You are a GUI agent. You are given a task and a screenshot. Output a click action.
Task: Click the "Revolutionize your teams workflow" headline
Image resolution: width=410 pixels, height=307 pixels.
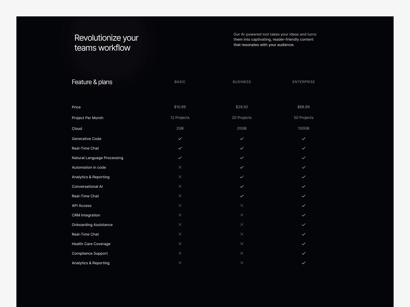pyautogui.click(x=106, y=43)
